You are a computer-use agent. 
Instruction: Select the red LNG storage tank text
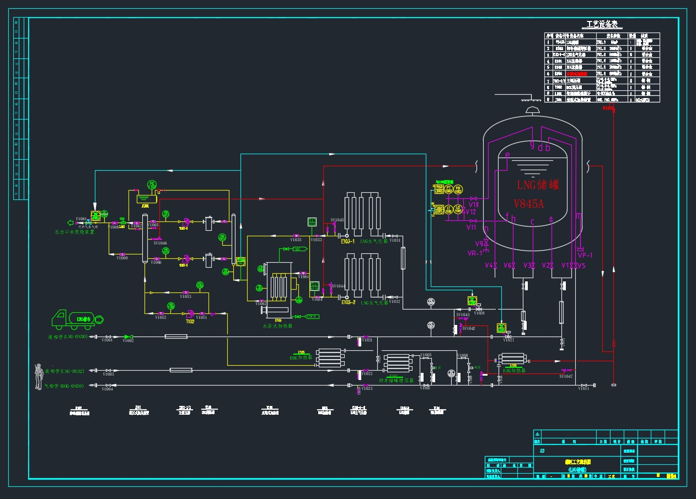coord(538,185)
